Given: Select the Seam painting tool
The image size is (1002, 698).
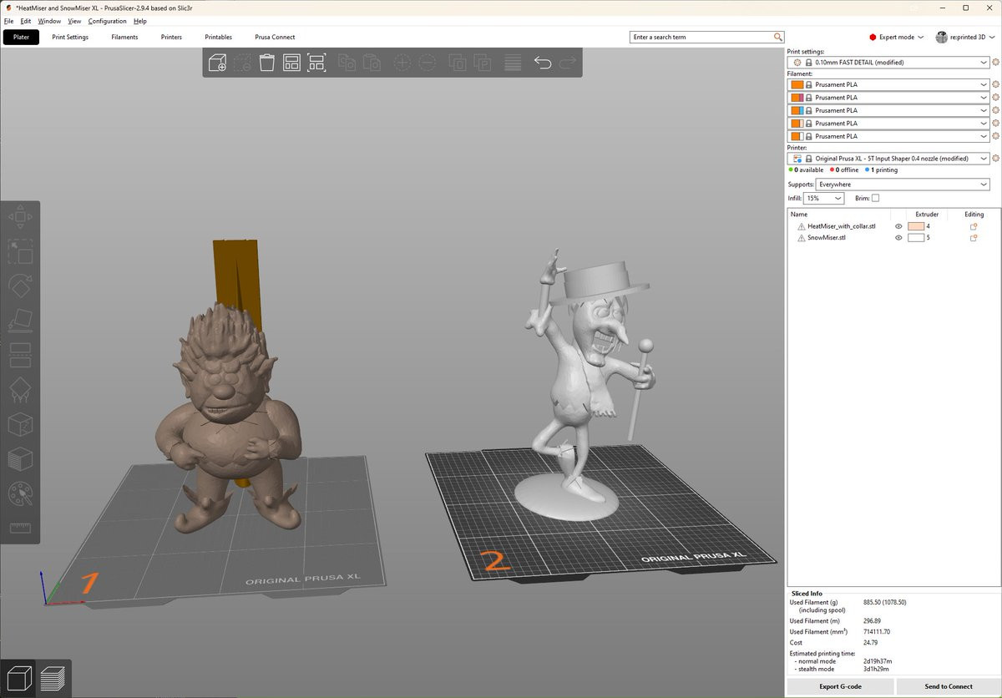Looking at the screenshot, I should 20,424.
